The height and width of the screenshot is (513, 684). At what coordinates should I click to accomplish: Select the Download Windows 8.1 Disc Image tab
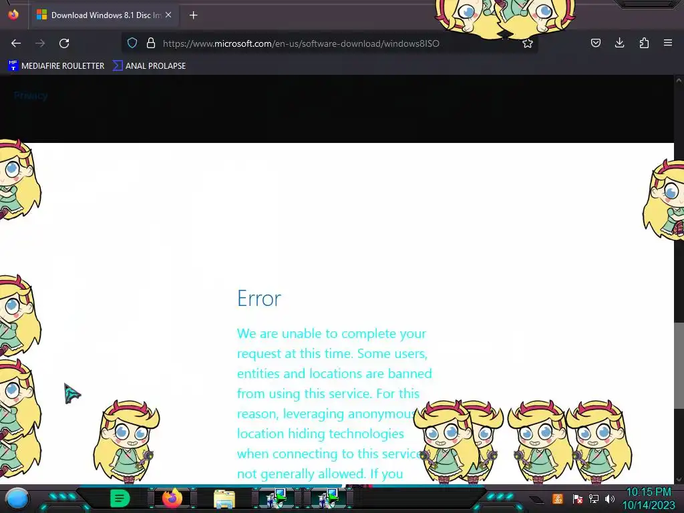104,15
